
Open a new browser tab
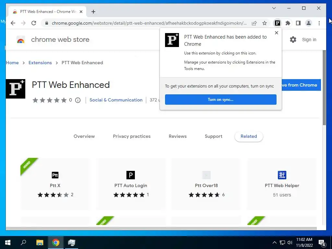[x=93, y=12]
